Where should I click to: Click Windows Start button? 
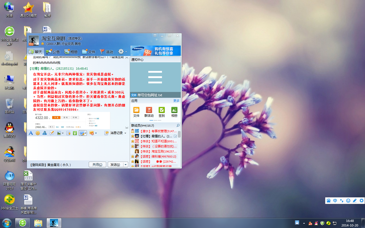point(7,223)
